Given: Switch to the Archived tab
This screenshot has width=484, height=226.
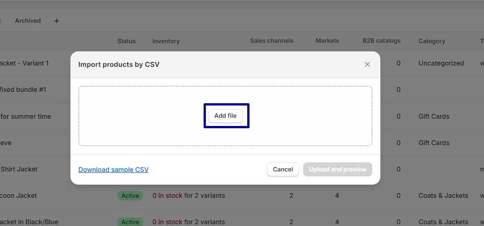Looking at the screenshot, I should (x=28, y=20).
